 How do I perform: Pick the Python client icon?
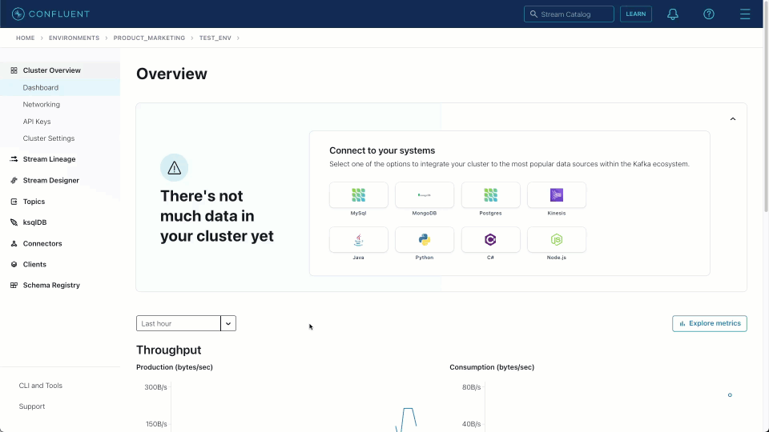424,240
